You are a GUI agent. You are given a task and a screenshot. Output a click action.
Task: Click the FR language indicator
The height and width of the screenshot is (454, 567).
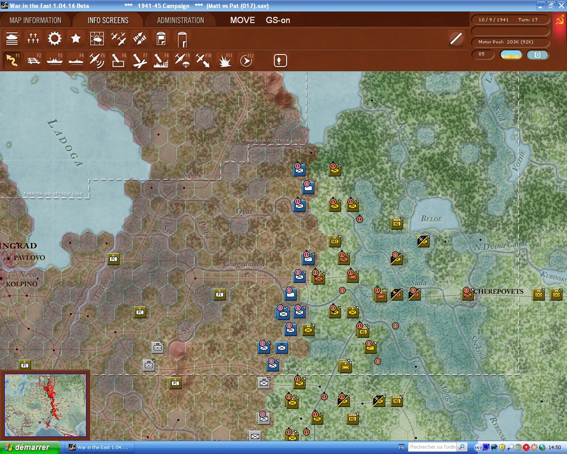click(401, 447)
